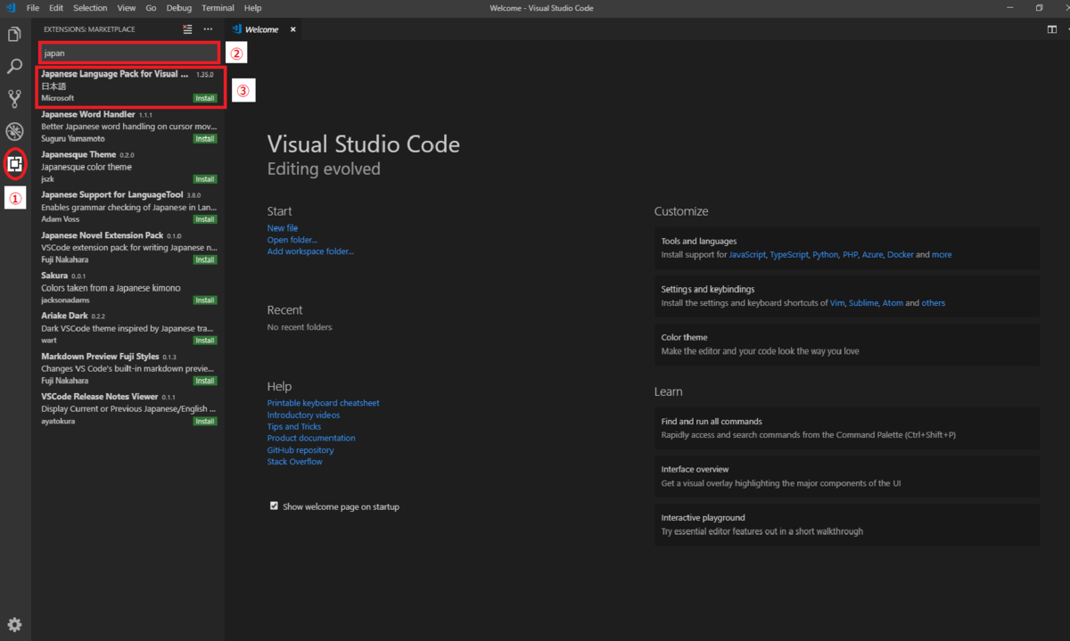
Task: Open the Selection menu
Action: 90,8
